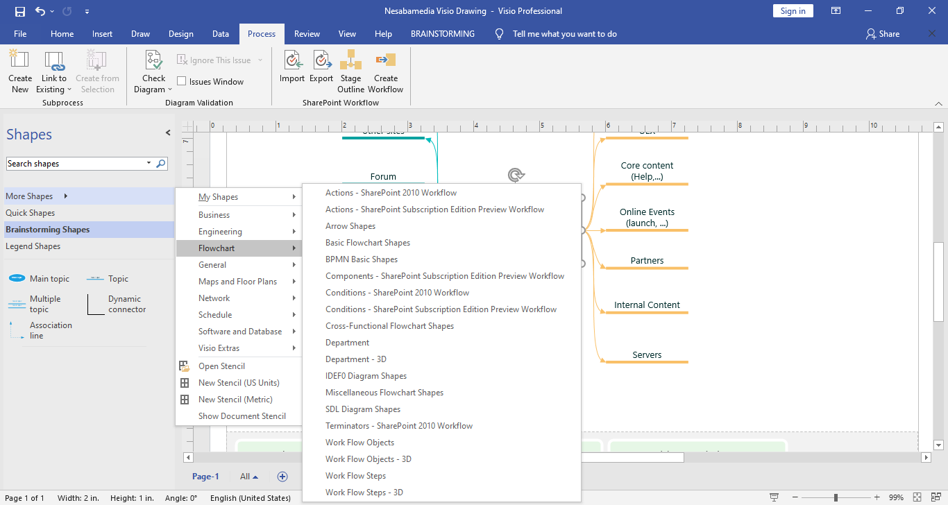Viewport: 948px width, 505px height.
Task: Click the Export workflow icon
Action: [x=321, y=61]
